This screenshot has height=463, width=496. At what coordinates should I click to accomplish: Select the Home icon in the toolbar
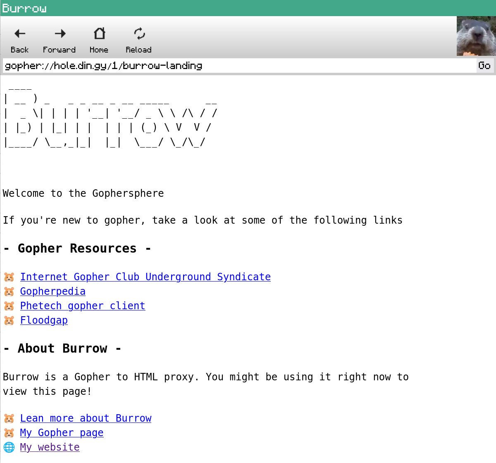[x=99, y=33]
